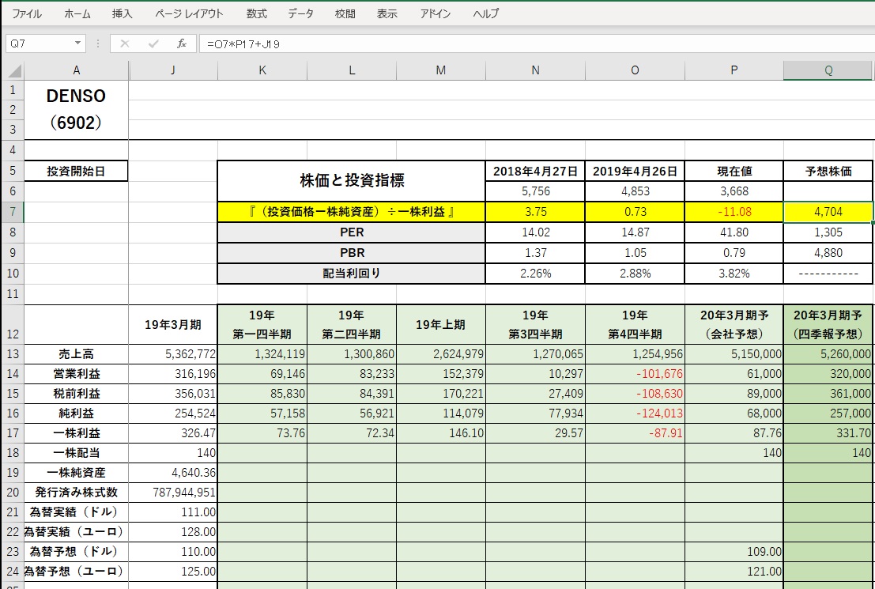Click the Enter checkmark icon in formula bar
The height and width of the screenshot is (589, 875).
click(x=153, y=43)
